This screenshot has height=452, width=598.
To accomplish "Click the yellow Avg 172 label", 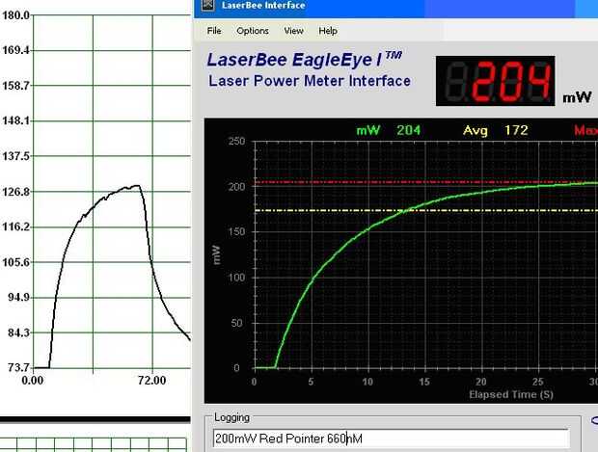I will 496,131.
